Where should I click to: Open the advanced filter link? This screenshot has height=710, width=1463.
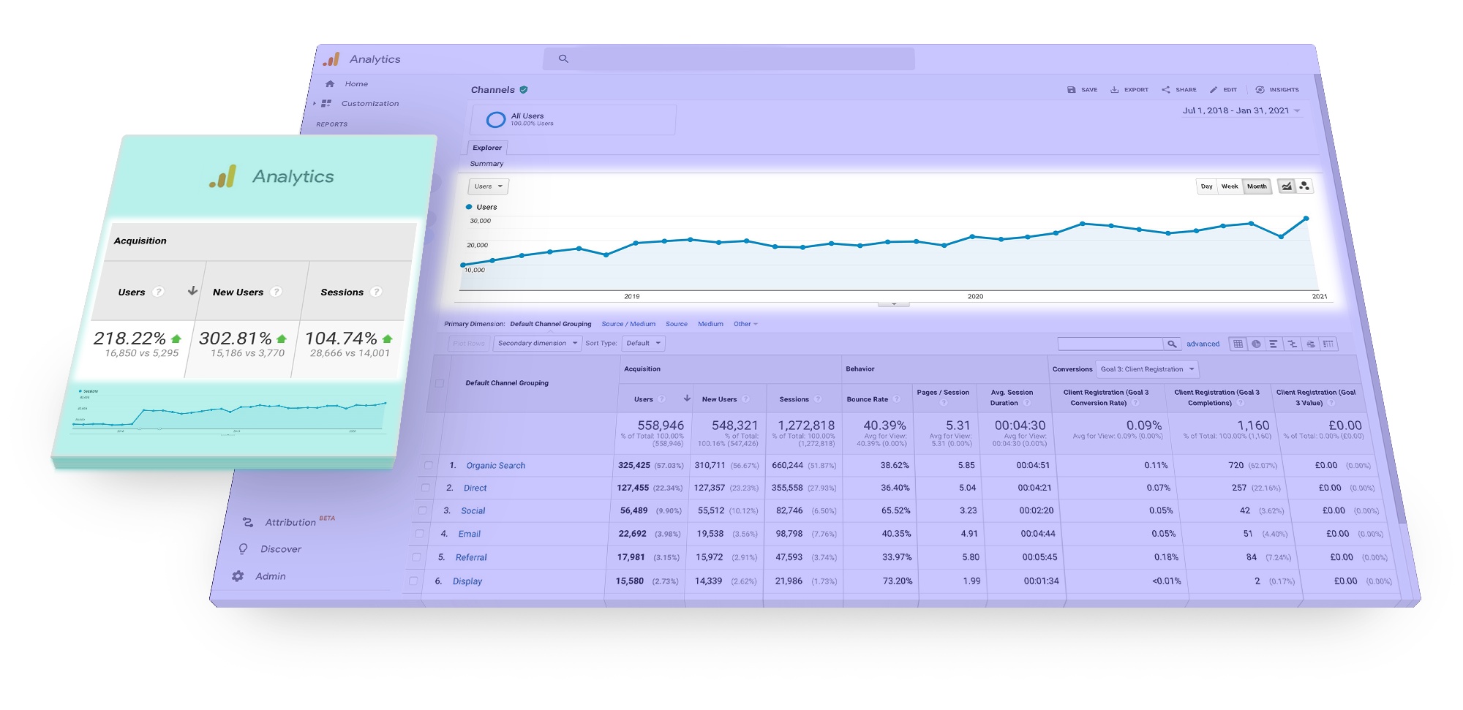[x=1203, y=344]
